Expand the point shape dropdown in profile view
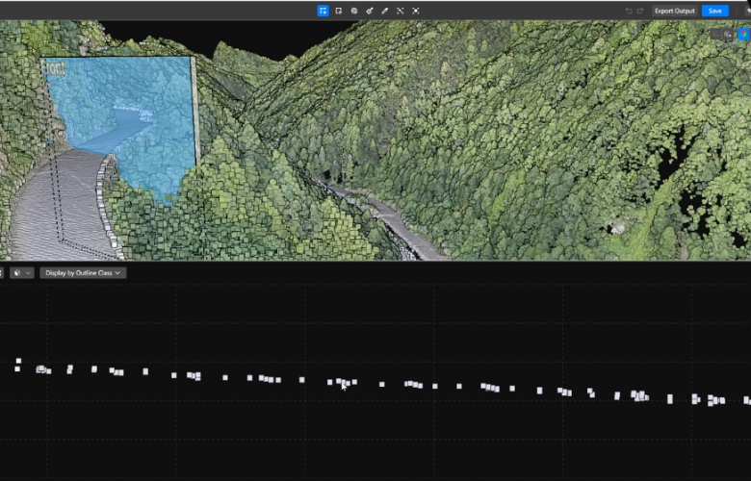Screen dimensions: 751x481 coord(22,273)
